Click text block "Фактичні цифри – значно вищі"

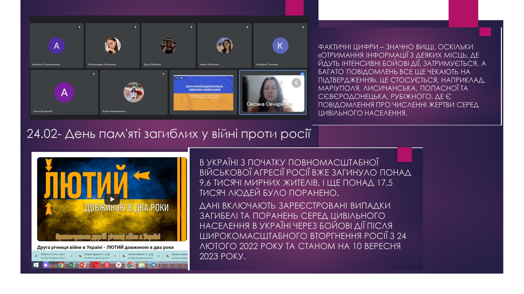tap(401, 80)
